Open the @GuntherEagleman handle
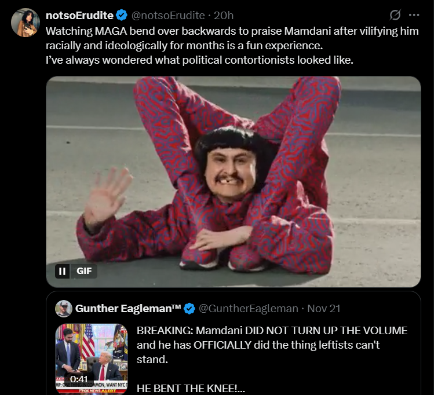The image size is (434, 395). (249, 309)
